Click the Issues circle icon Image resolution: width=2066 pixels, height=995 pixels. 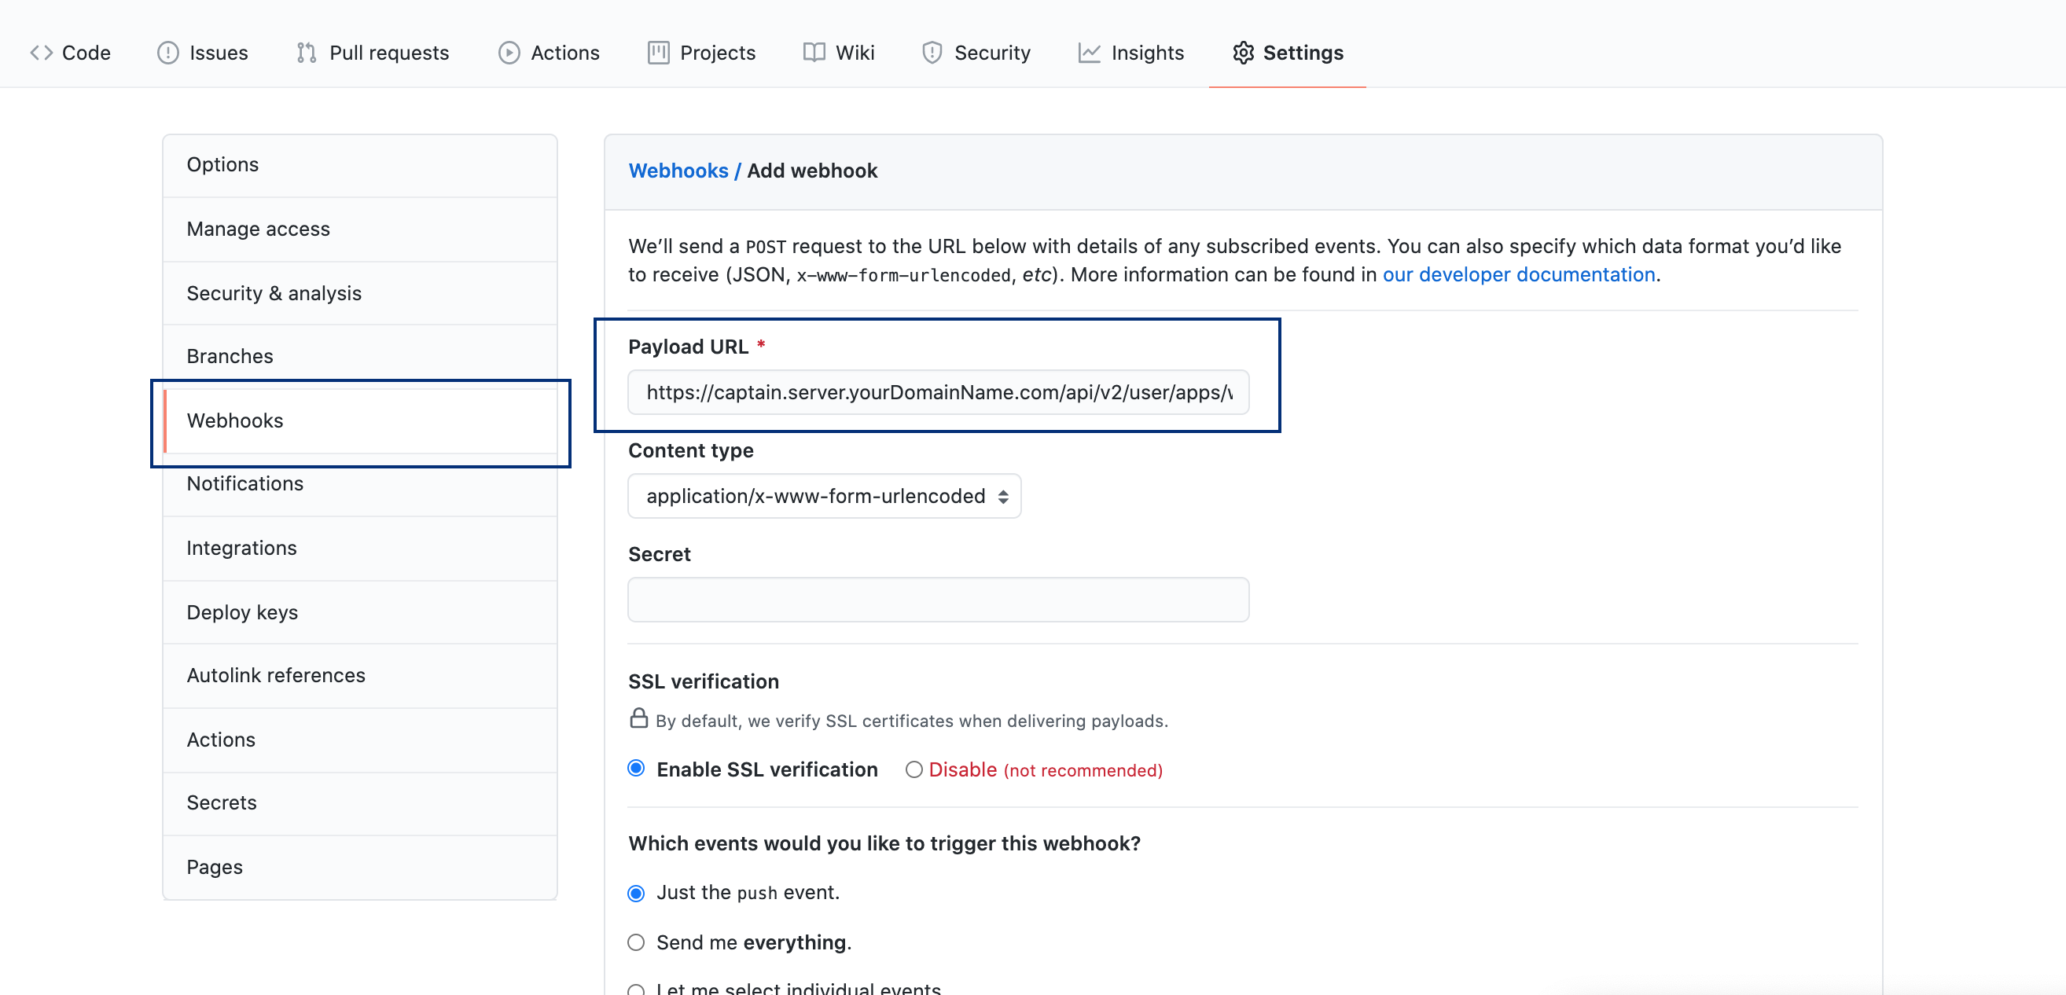(x=167, y=53)
